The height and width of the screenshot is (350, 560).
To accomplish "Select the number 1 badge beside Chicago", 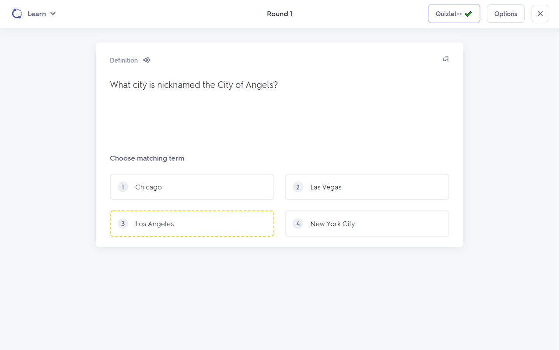I will [123, 187].
